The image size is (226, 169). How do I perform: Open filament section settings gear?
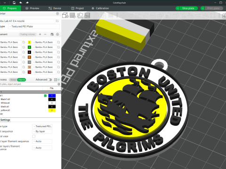[x=57, y=34]
